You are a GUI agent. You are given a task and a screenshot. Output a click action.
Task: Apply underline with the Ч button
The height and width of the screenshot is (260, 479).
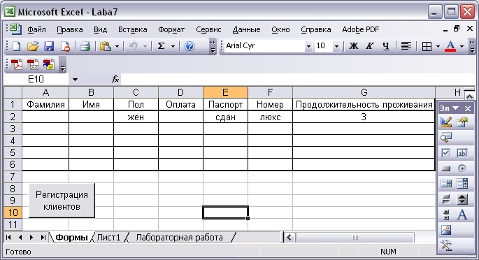[386, 46]
